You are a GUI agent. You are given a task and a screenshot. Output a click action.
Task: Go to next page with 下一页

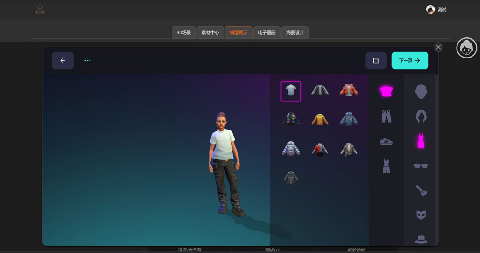pos(410,60)
